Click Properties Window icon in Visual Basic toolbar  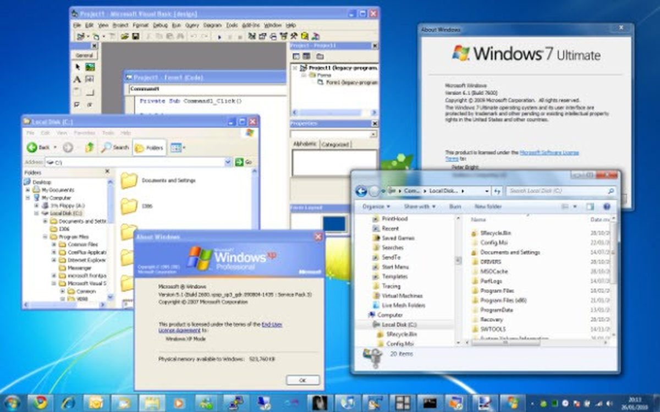(x=262, y=37)
